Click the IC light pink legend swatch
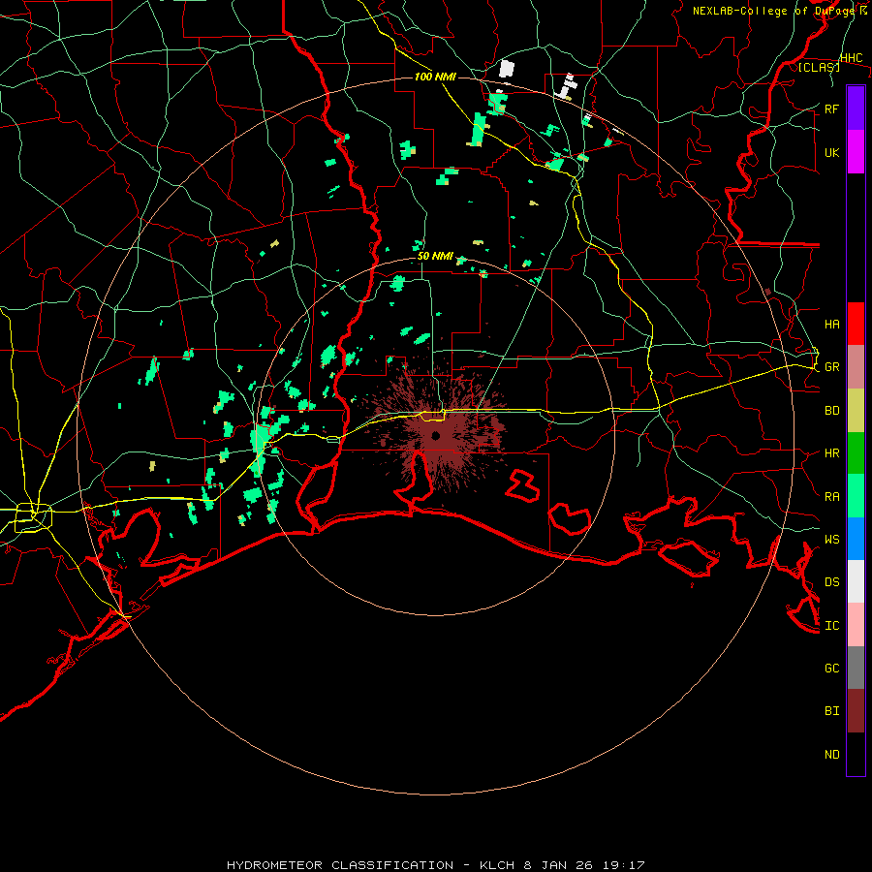The width and height of the screenshot is (872, 872). (x=856, y=625)
